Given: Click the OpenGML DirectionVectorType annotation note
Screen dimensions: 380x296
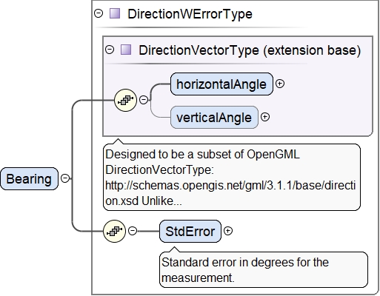Looking at the screenshot, I should pos(232,177).
